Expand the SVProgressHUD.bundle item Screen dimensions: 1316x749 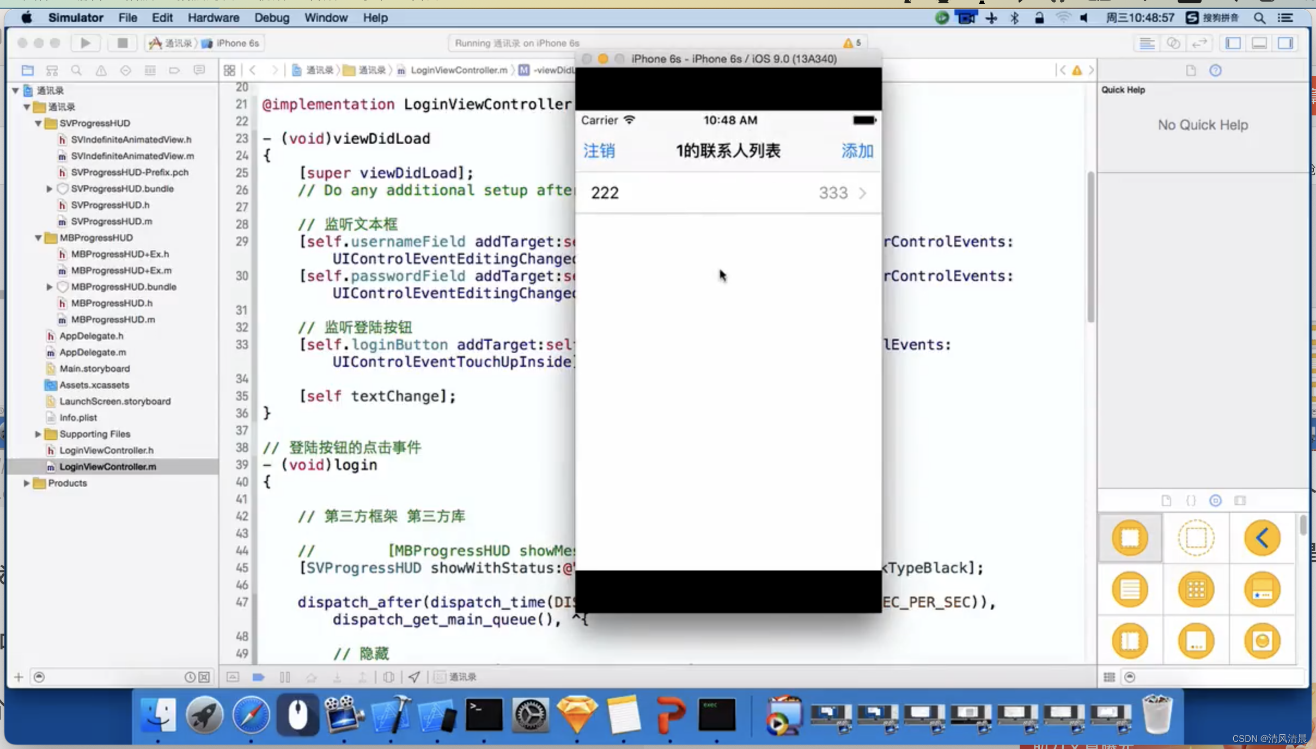pos(49,189)
